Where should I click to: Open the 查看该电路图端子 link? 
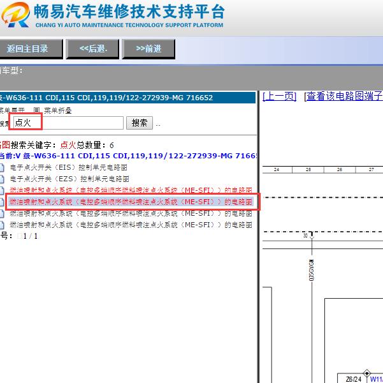(x=345, y=96)
